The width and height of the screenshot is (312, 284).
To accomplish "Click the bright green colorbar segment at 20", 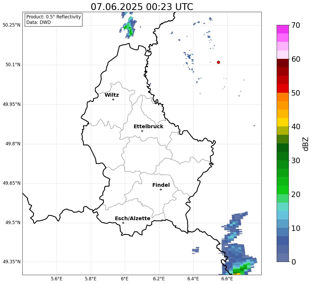I will pyautogui.click(x=282, y=190).
